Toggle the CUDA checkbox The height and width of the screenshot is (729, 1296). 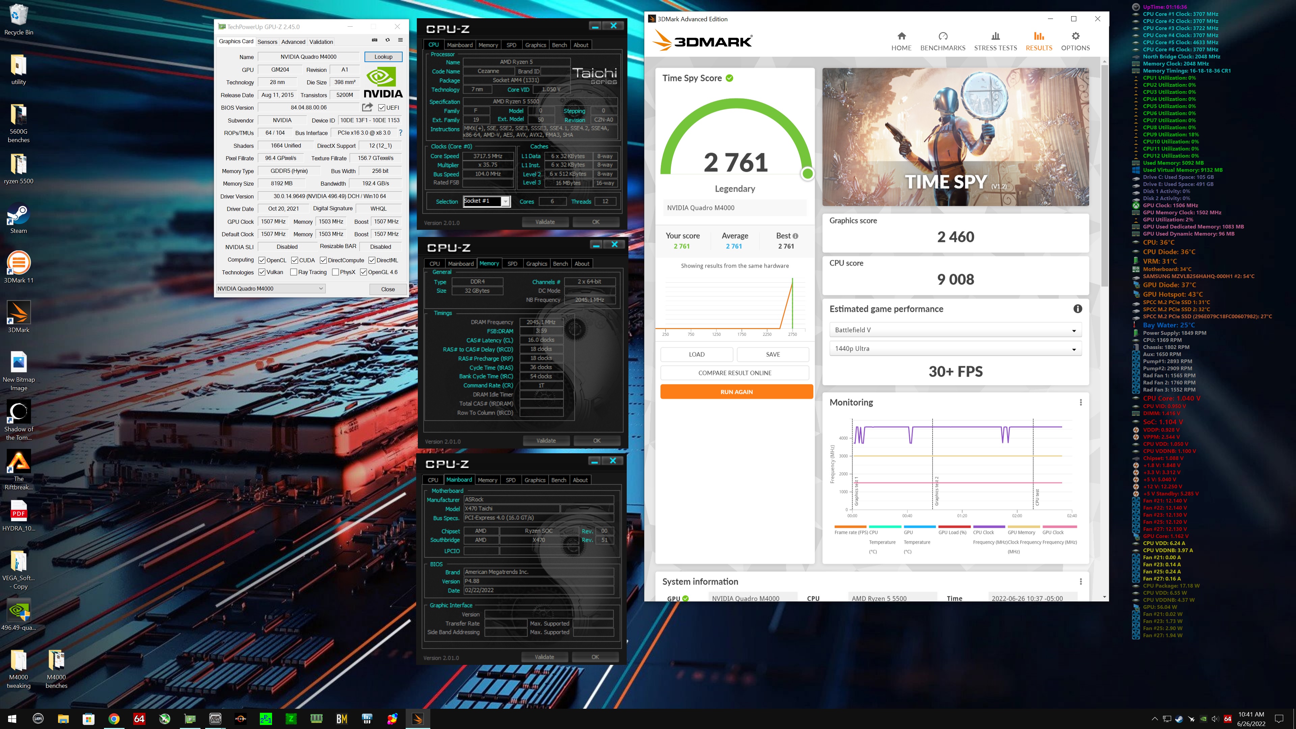pos(295,260)
